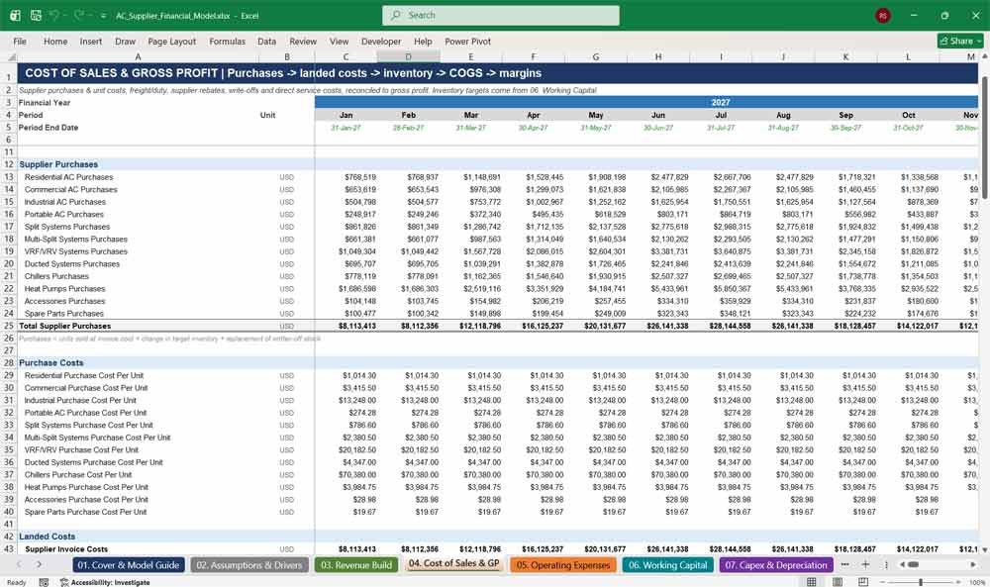Select column D header
This screenshot has width=990, height=587.
[408, 56]
